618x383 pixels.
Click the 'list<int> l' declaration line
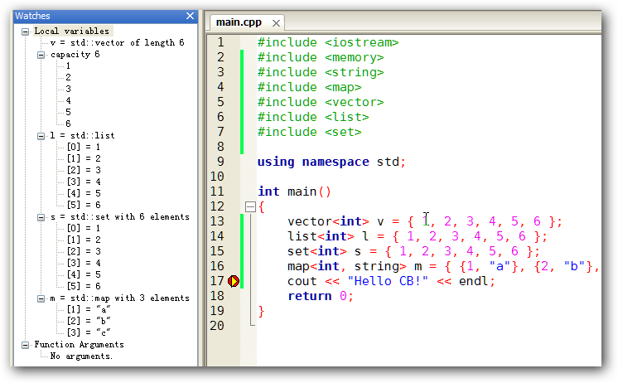(418, 236)
